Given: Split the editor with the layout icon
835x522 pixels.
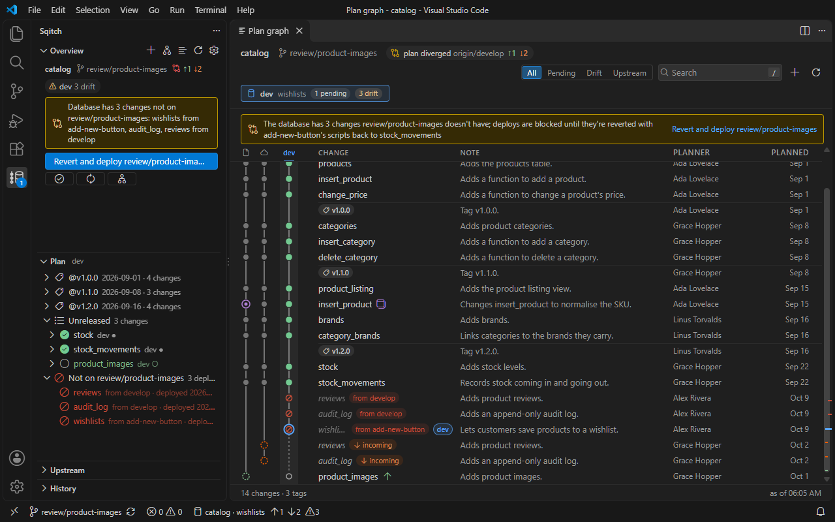Looking at the screenshot, I should (805, 31).
